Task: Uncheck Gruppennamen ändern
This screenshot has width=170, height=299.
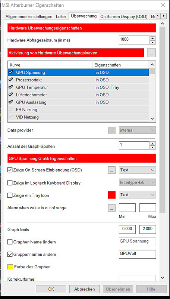Action: click(10, 255)
